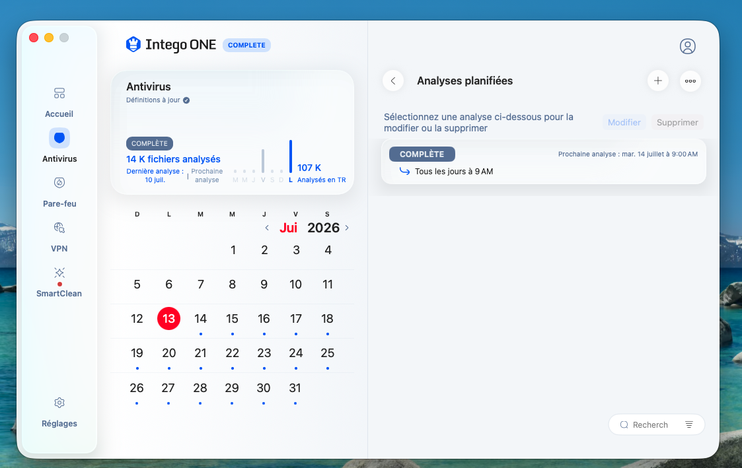Open the Accueil tab label

59,114
